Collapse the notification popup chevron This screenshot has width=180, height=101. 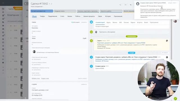[177, 3]
